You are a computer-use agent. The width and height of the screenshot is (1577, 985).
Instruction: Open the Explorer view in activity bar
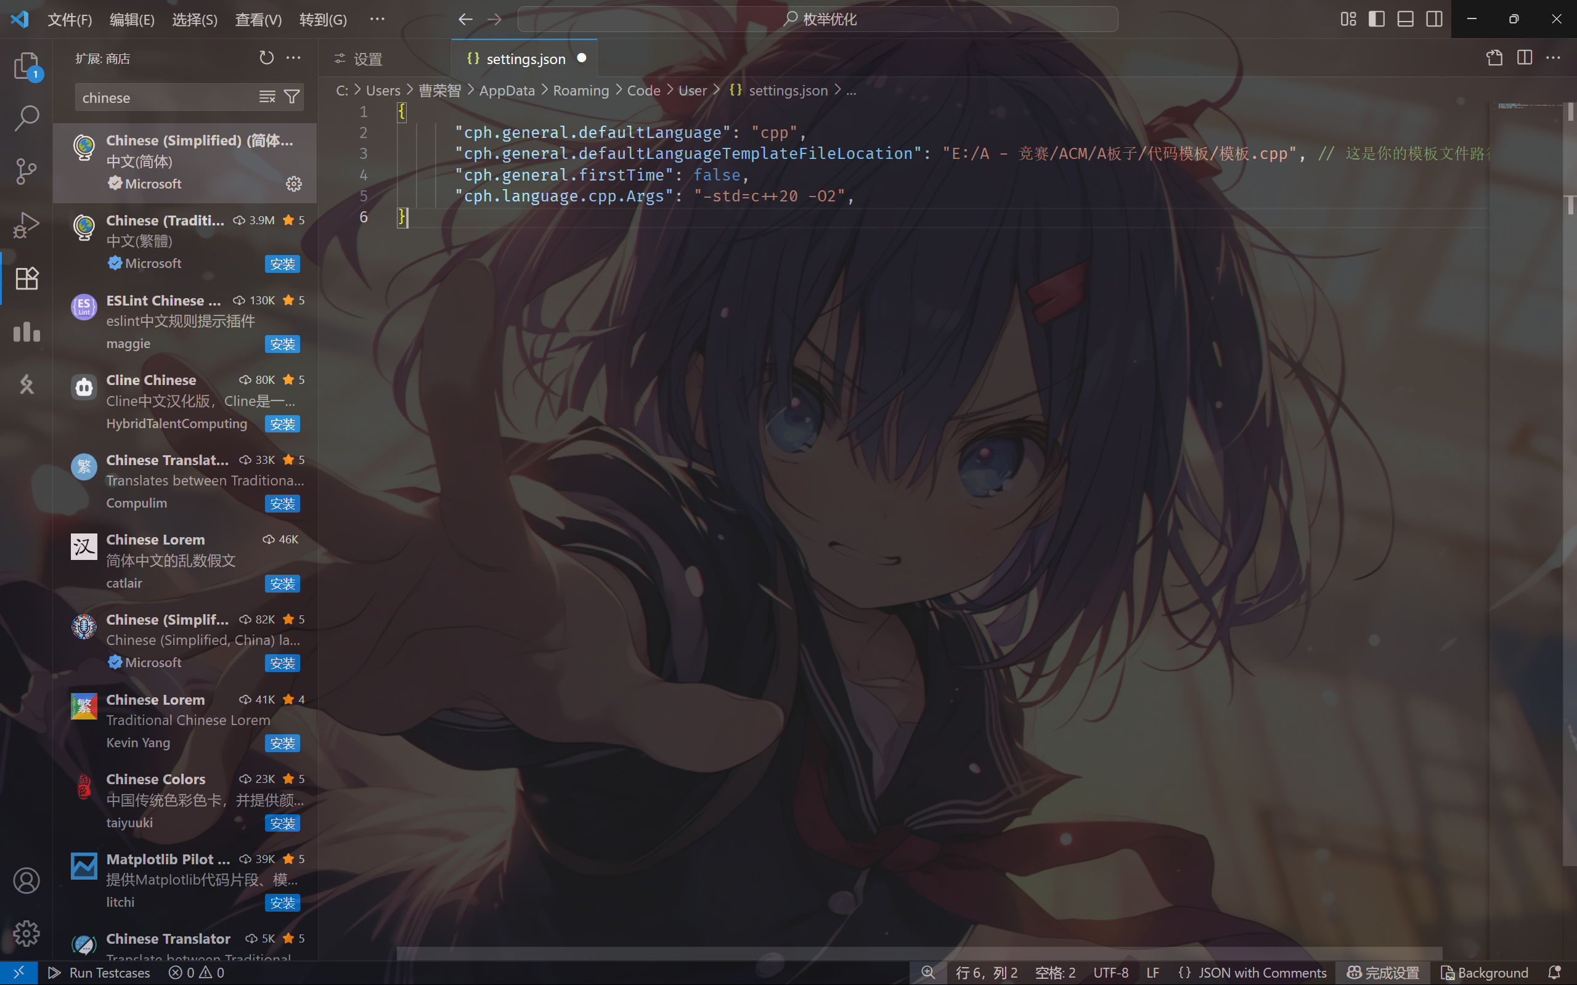click(x=26, y=66)
